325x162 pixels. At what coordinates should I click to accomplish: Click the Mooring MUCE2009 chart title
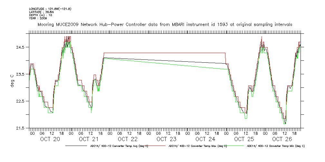click(x=165, y=24)
